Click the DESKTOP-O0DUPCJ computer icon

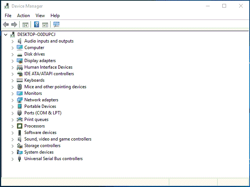coord(13,34)
